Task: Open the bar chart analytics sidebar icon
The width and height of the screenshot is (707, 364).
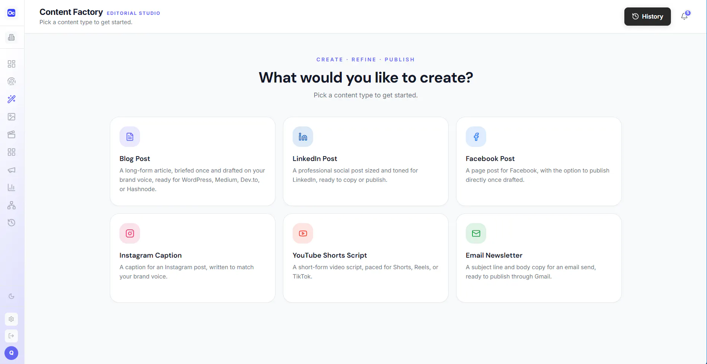Action: pos(12,187)
